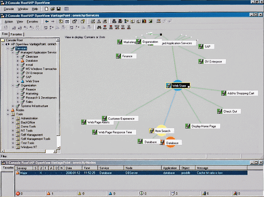This screenshot has height=197, width=264.
Task: Click the Marketing node in the map
Action: 127,42
